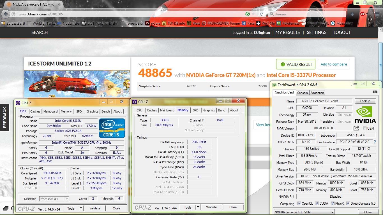
Task: Click the NVIDIA logo in GPU-Z
Action: pyautogui.click(x=365, y=114)
